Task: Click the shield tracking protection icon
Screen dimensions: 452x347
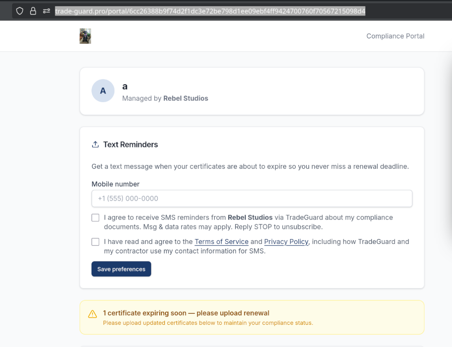Action: coord(19,11)
